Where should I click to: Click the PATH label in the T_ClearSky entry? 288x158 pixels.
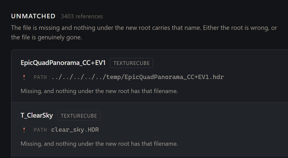pos(40,130)
